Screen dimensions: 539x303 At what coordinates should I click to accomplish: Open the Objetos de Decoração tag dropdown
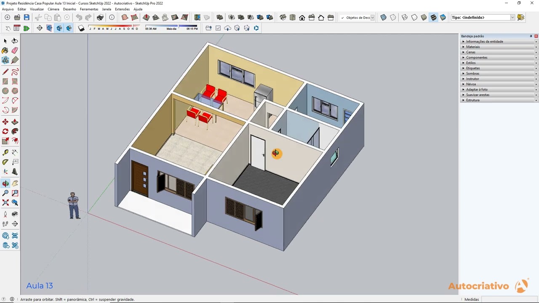372,18
